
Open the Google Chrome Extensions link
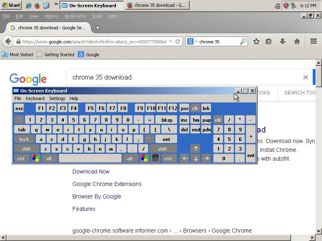point(107,184)
